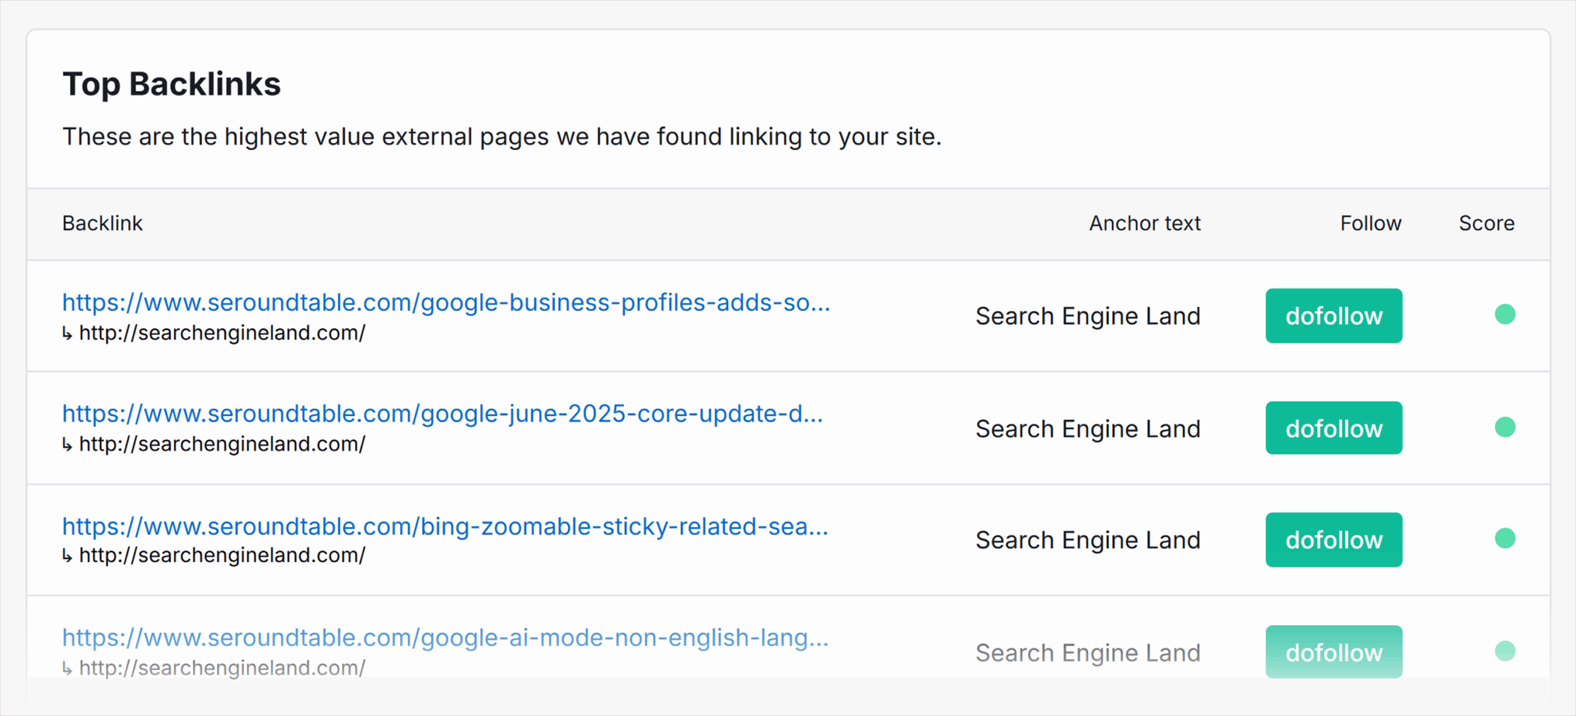This screenshot has height=716, width=1576.
Task: Click Search Engine Land anchor text in google-ai-mode row
Action: tap(1087, 653)
